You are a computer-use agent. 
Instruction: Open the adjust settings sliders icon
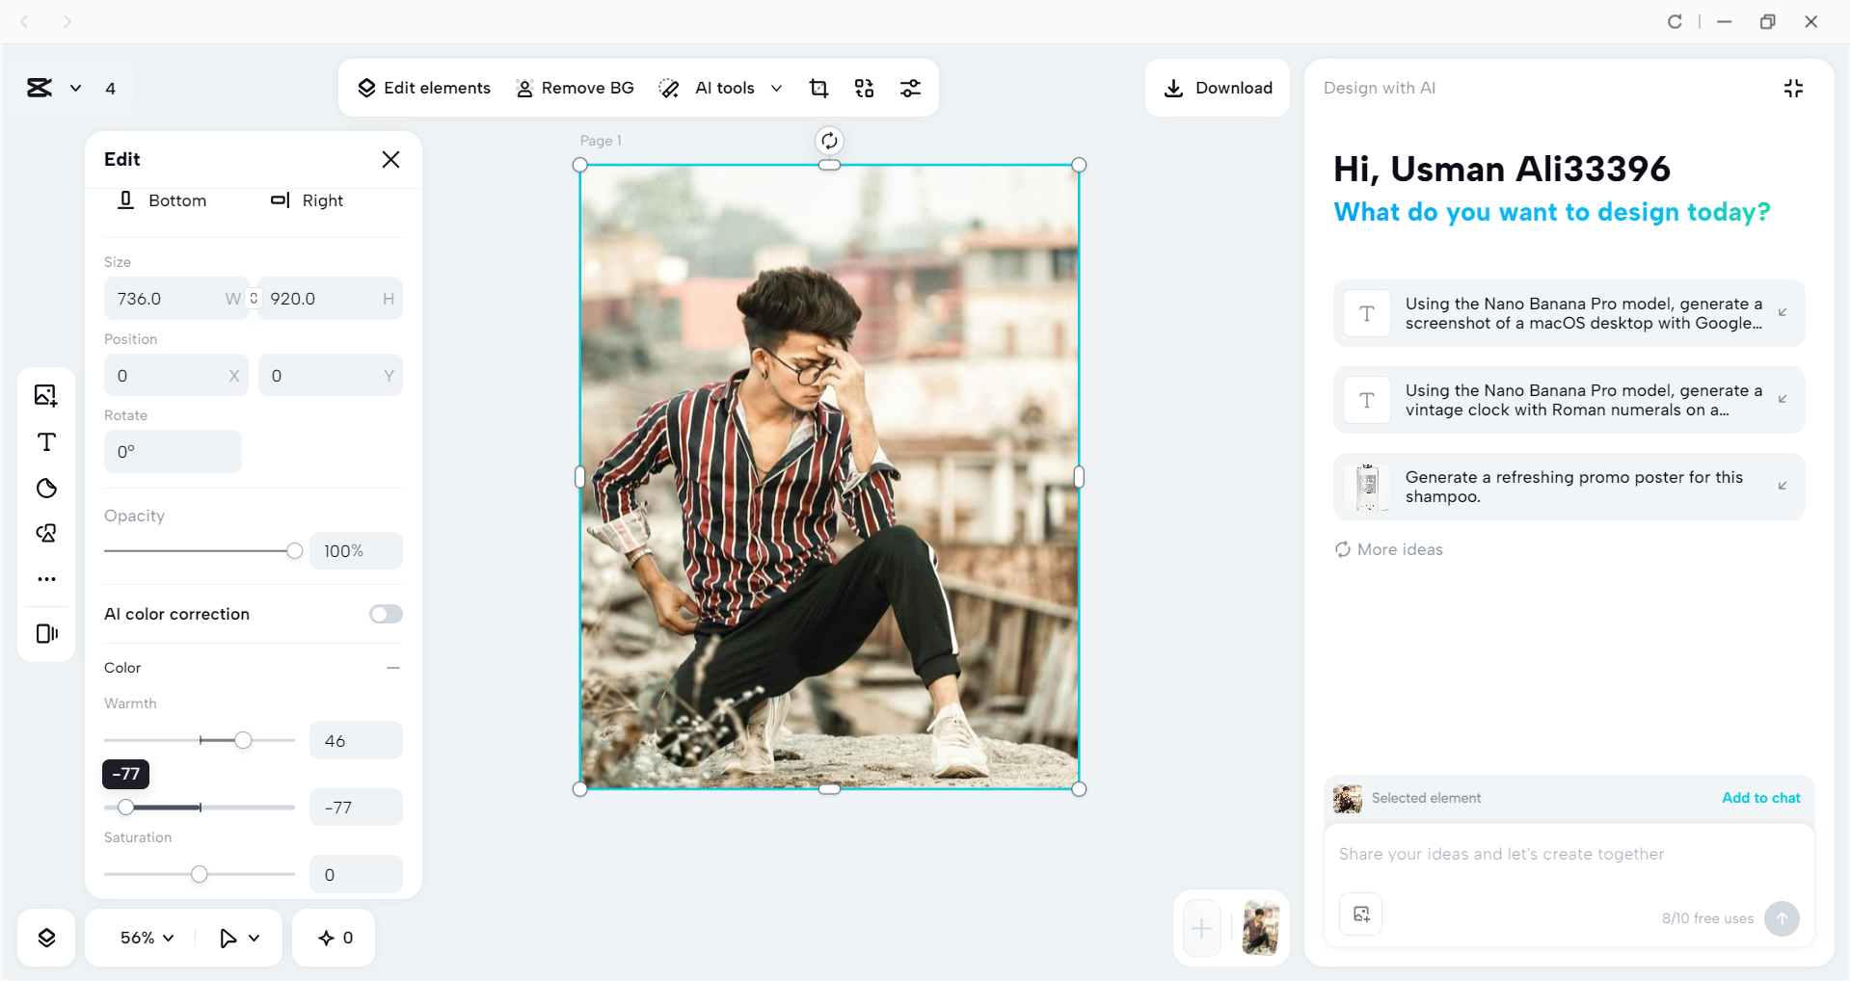910,88
